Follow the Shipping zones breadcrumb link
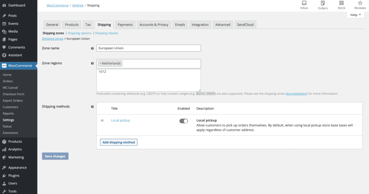Viewport: 369px width, 194px height. point(53,39)
